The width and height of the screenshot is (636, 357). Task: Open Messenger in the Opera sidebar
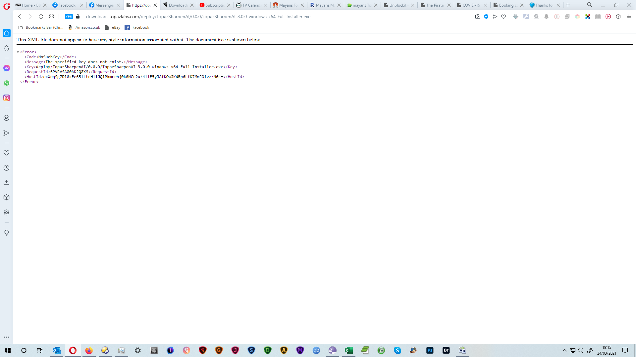pyautogui.click(x=7, y=68)
